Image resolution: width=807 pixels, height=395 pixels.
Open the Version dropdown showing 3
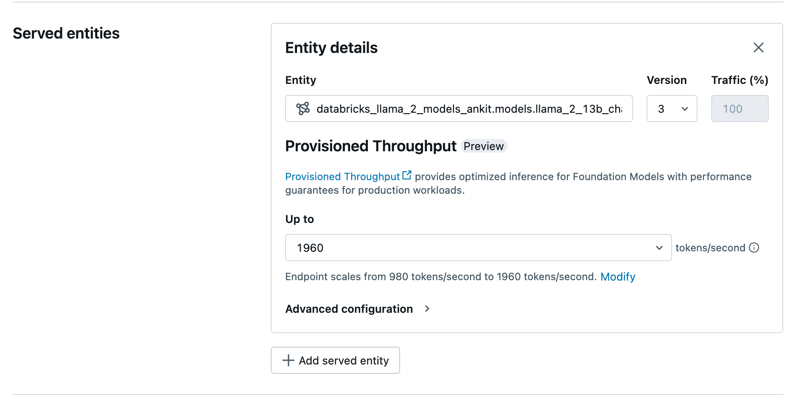[672, 108]
